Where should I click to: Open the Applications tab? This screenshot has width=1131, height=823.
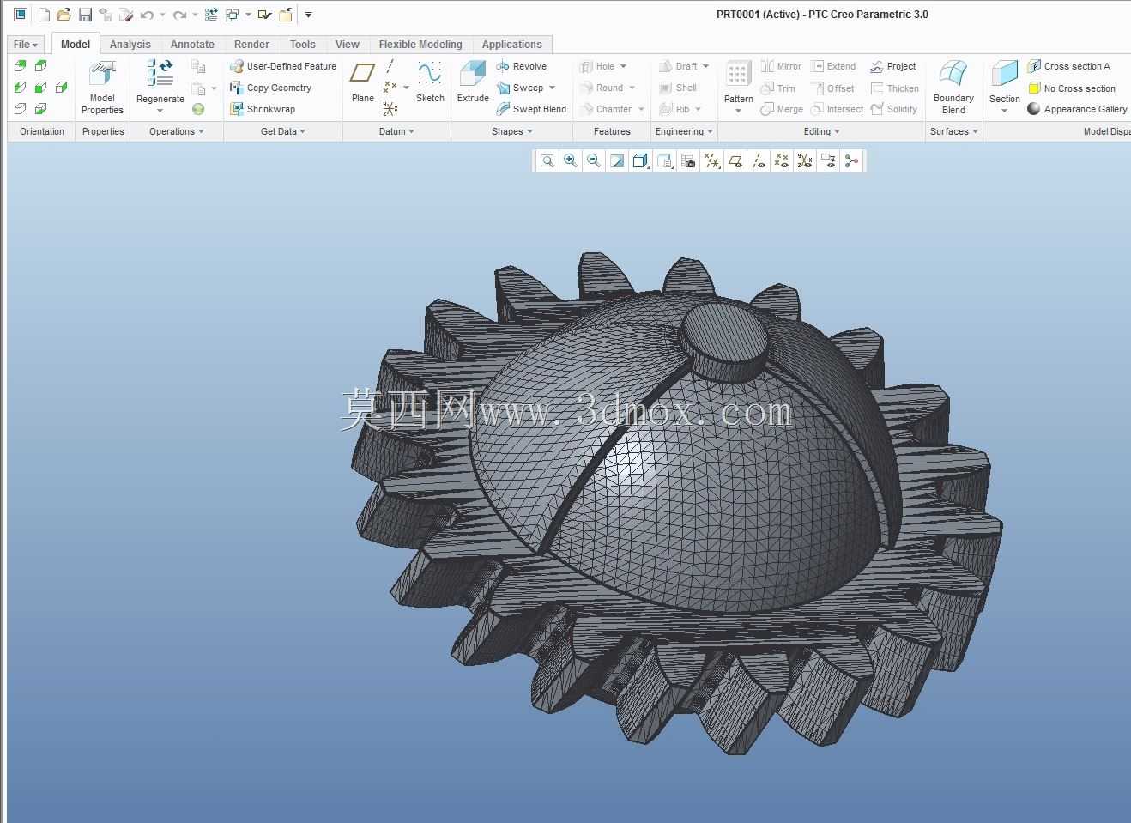pyautogui.click(x=512, y=45)
